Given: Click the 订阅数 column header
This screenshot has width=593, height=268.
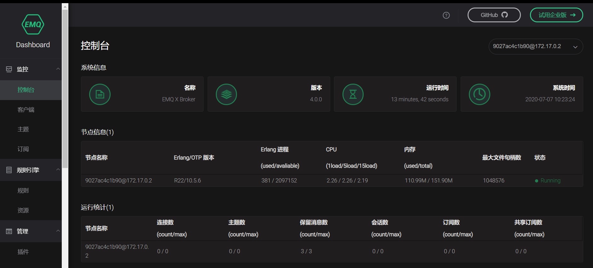Looking at the screenshot, I should (451, 222).
